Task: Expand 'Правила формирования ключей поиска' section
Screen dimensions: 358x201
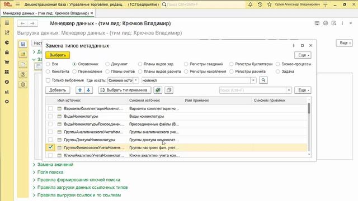Action: 78,180
